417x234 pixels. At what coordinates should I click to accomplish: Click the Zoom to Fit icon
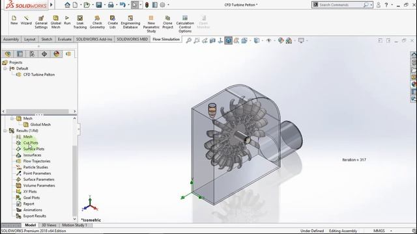[188, 40]
